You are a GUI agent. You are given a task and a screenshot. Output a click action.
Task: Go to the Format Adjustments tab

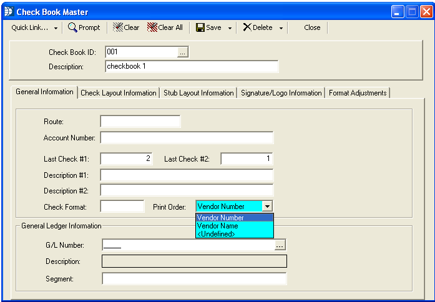tap(358, 93)
